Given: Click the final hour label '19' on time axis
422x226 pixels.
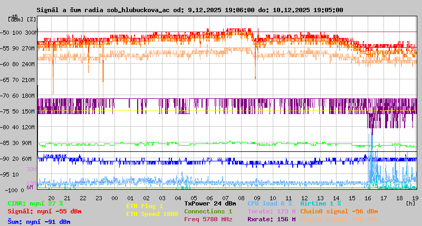Looking at the screenshot, I should pos(416,198).
